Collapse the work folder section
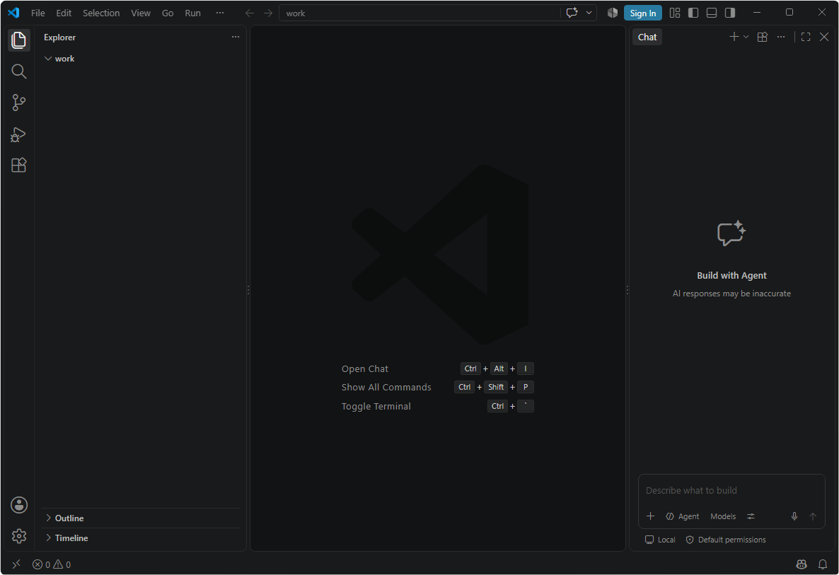839x575 pixels. pyautogui.click(x=140, y=59)
